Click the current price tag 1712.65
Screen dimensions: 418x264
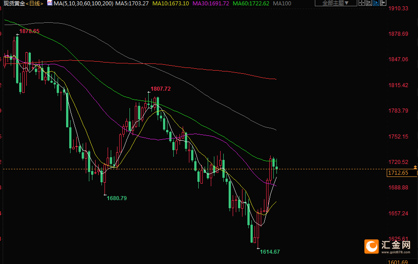401,173
